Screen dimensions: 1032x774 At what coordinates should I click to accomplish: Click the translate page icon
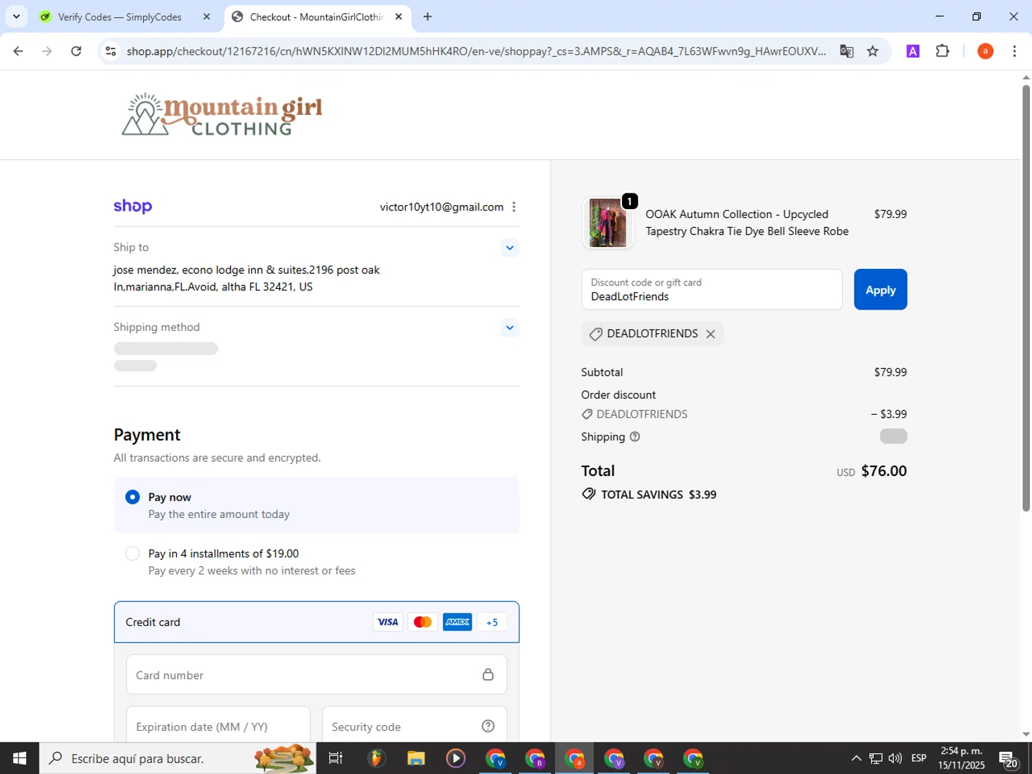pyautogui.click(x=847, y=51)
